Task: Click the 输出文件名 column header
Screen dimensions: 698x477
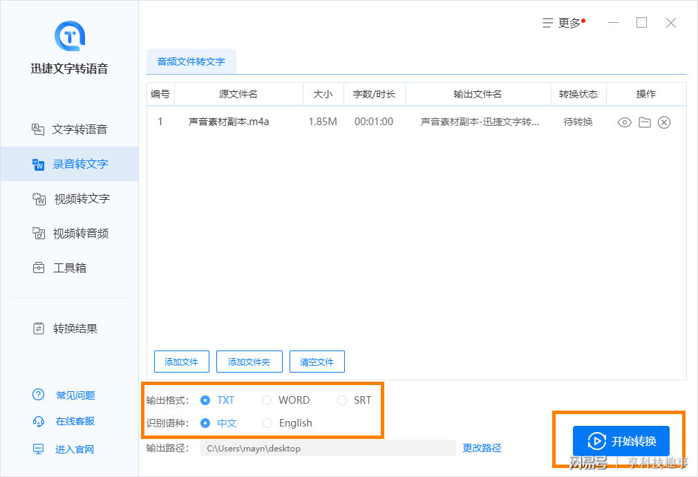Action: tap(478, 94)
